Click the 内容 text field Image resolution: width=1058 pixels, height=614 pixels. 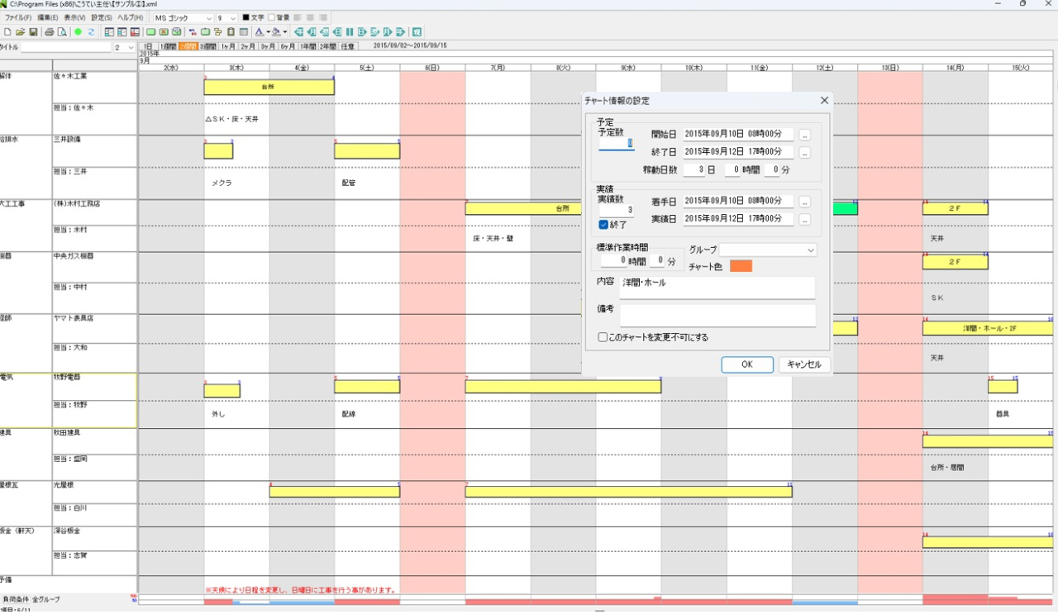(717, 287)
